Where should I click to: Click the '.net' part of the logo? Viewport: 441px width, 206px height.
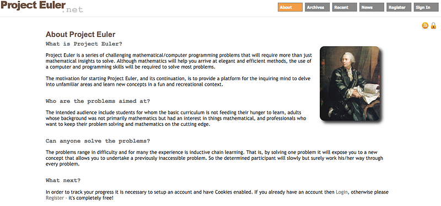[x=73, y=10]
